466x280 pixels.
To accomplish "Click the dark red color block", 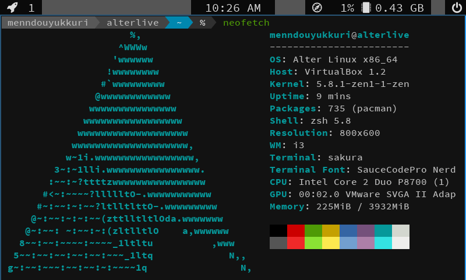I will (x=296, y=230).
